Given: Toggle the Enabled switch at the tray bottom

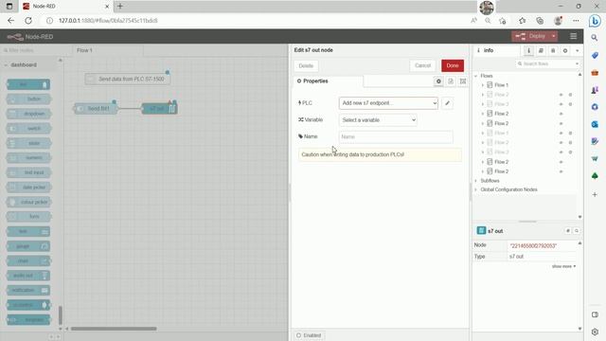Looking at the screenshot, I should tap(309, 335).
